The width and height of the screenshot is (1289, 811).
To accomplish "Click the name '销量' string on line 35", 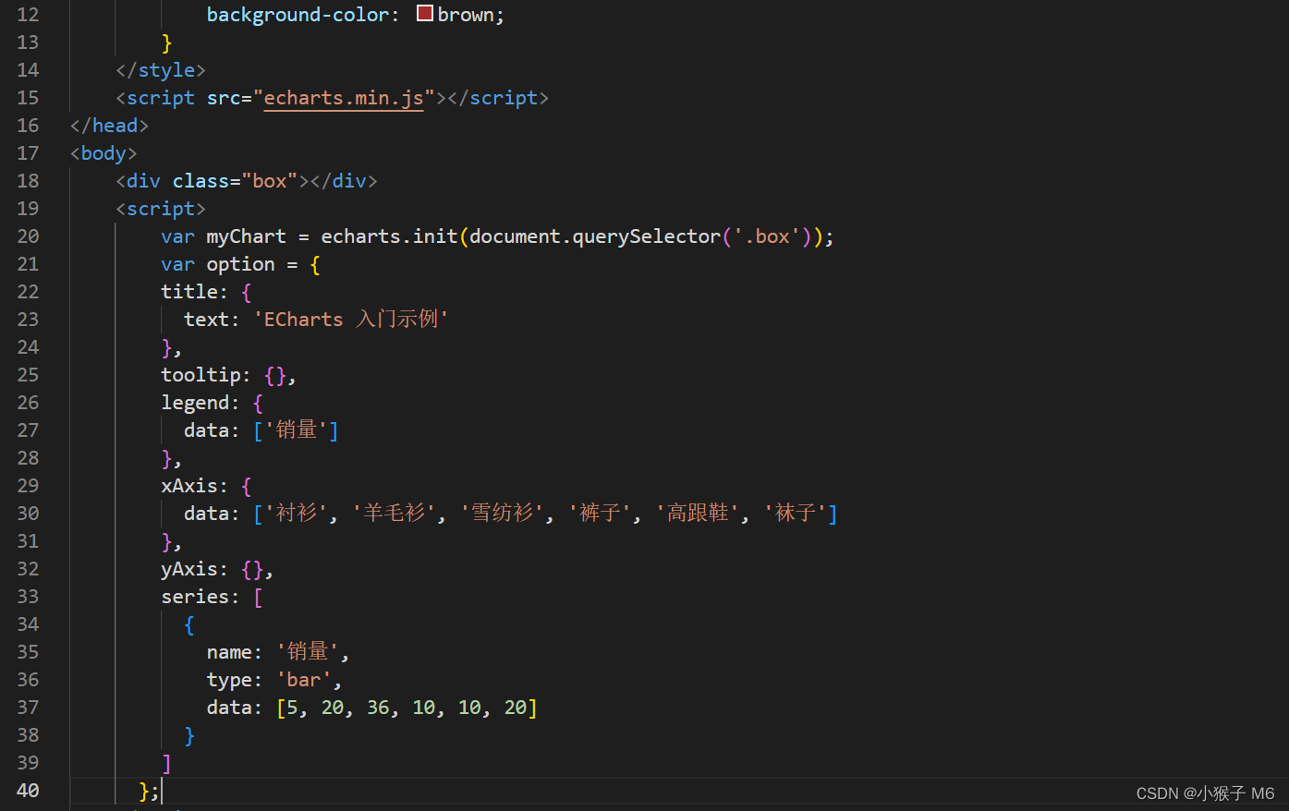I will [x=309, y=652].
